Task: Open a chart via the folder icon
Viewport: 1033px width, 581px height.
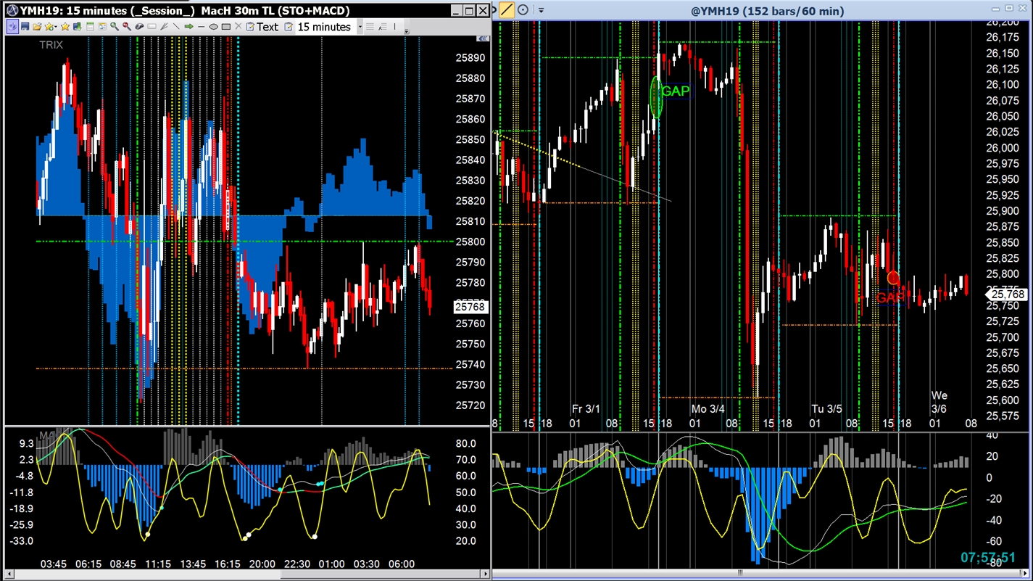Action: 38,27
